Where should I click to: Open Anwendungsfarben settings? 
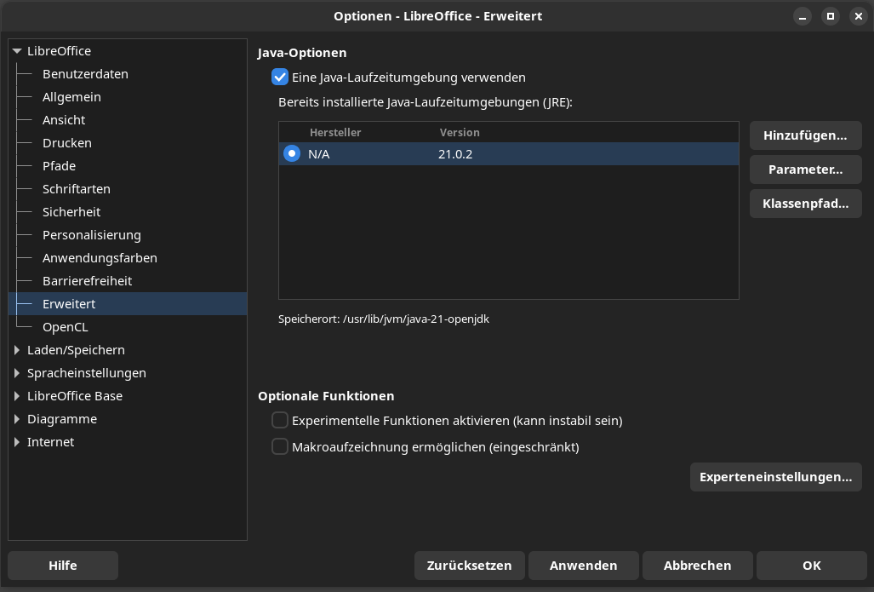100,258
